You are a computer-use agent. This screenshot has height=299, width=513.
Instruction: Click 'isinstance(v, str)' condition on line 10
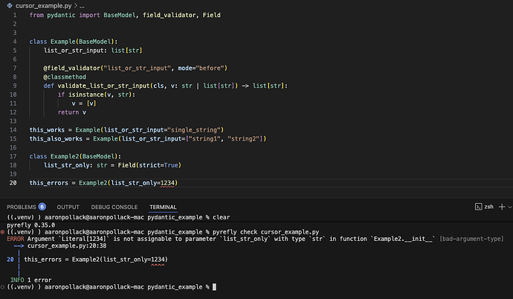point(100,94)
